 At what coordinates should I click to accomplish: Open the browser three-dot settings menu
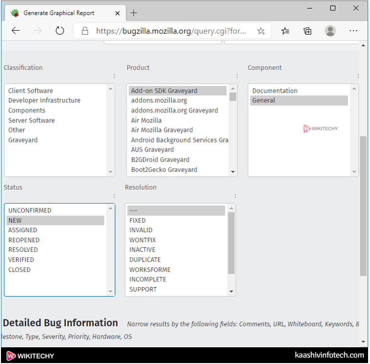[353, 31]
